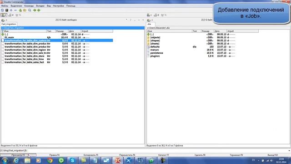Select drive c in right panel drive bar
Screen dimensions: 291x164
coord(150,15)
